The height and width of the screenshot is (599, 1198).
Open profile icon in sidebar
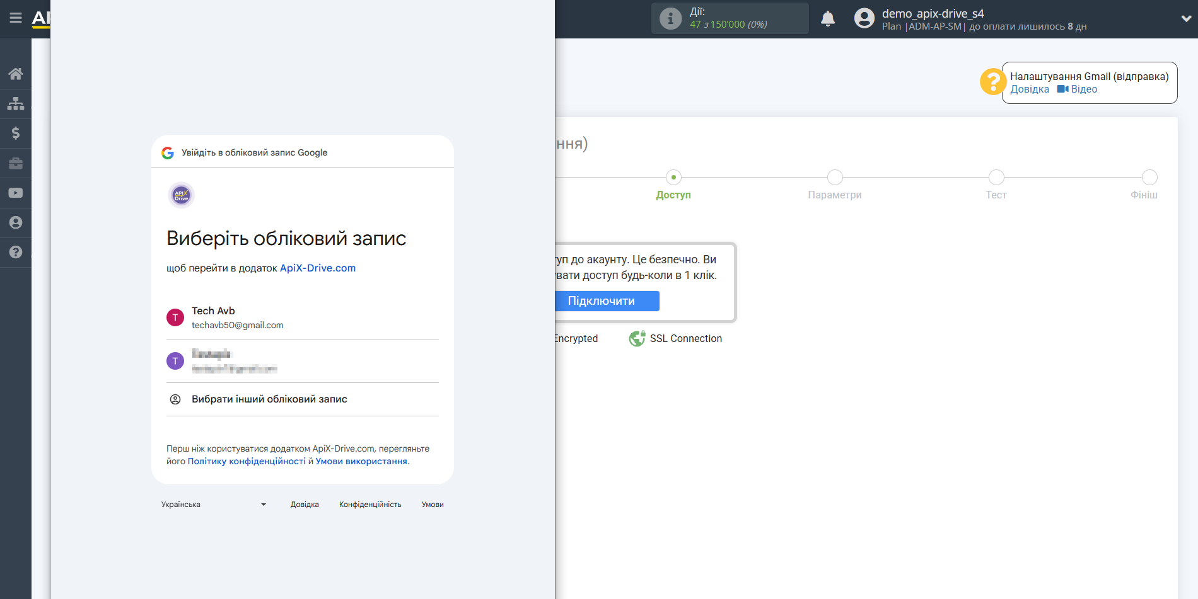click(x=16, y=222)
